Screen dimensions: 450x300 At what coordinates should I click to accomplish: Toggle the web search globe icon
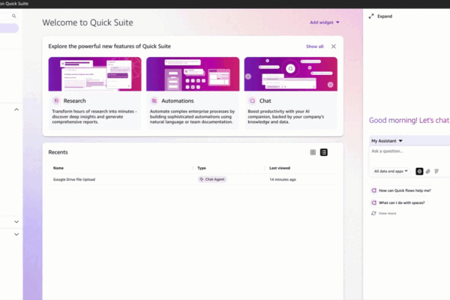click(x=419, y=172)
